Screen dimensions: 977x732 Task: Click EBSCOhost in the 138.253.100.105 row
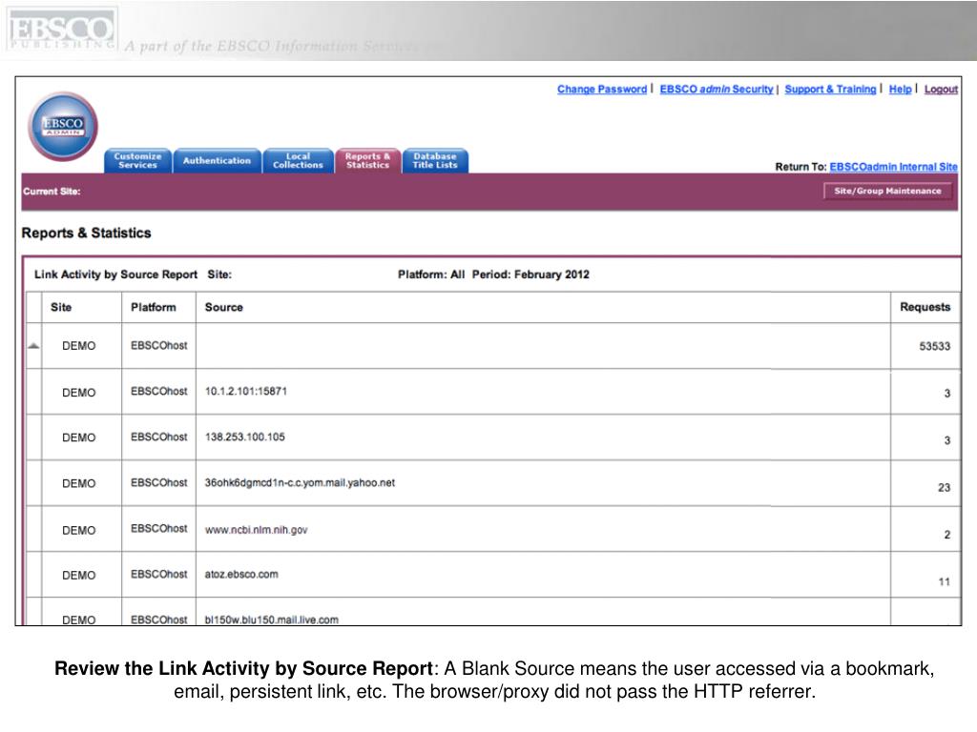point(159,437)
